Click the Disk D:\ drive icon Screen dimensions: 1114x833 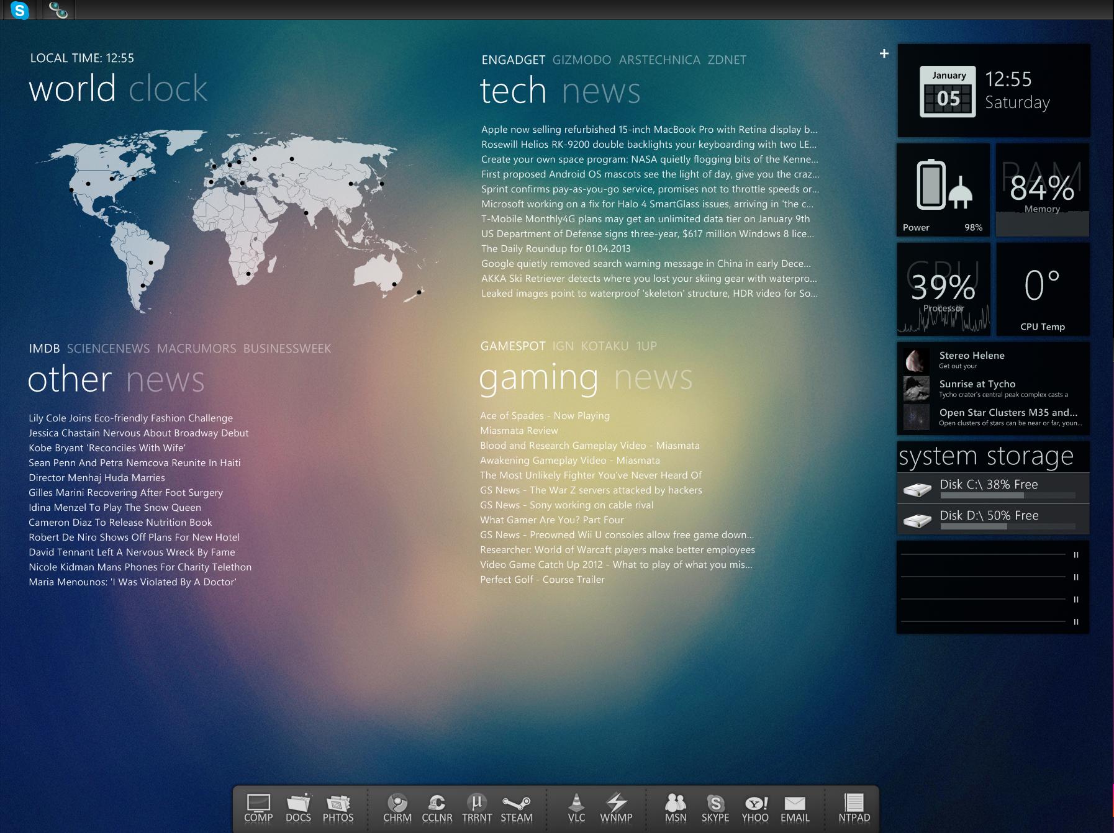(917, 520)
